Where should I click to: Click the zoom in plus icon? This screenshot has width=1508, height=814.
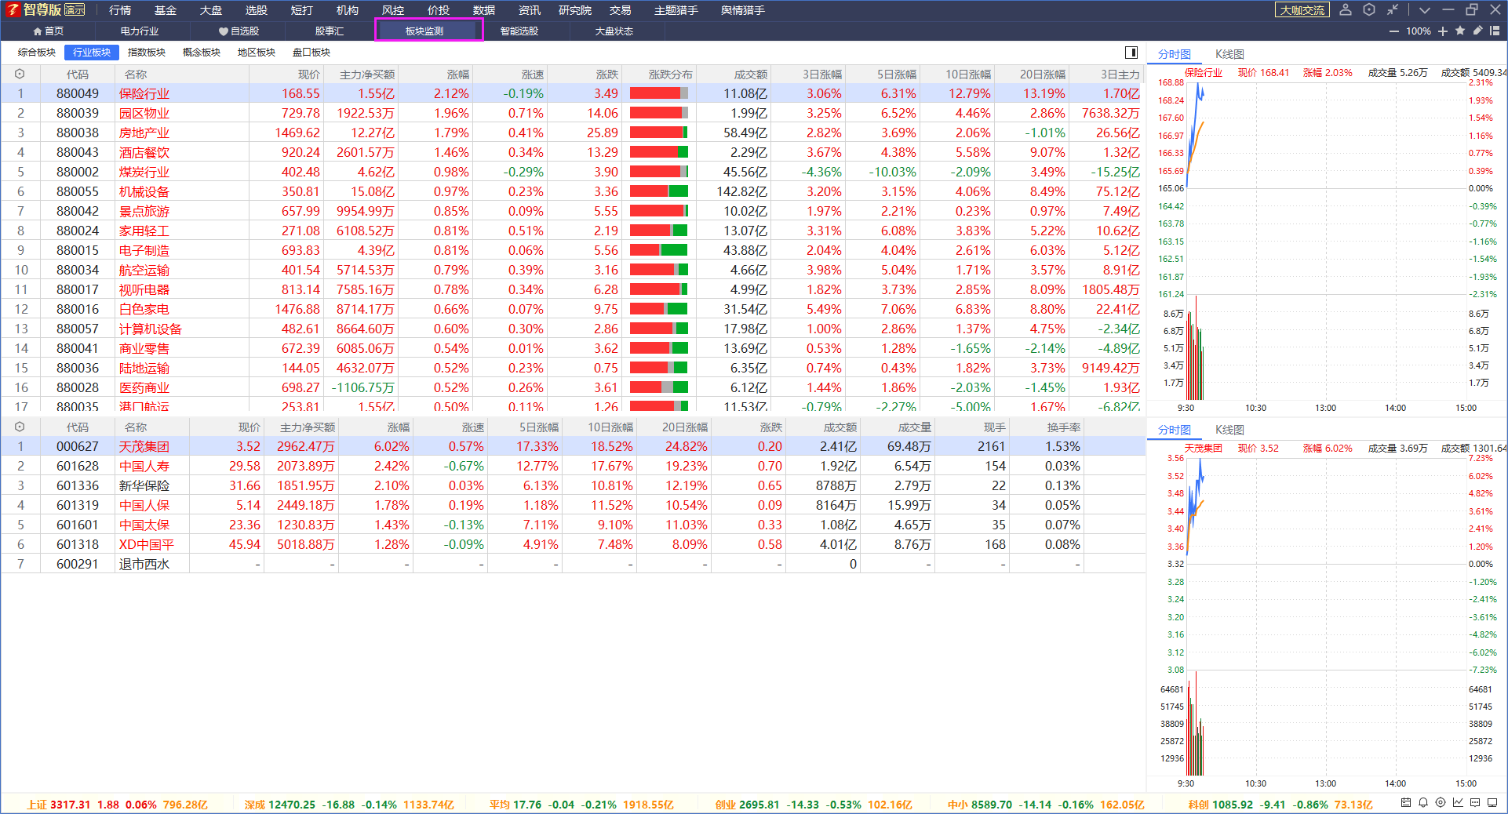[1443, 31]
